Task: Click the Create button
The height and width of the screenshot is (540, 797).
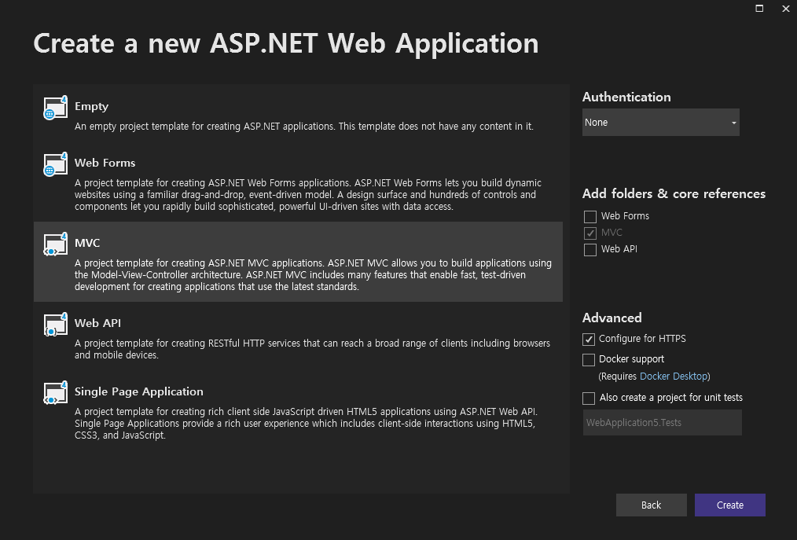Action: [730, 505]
